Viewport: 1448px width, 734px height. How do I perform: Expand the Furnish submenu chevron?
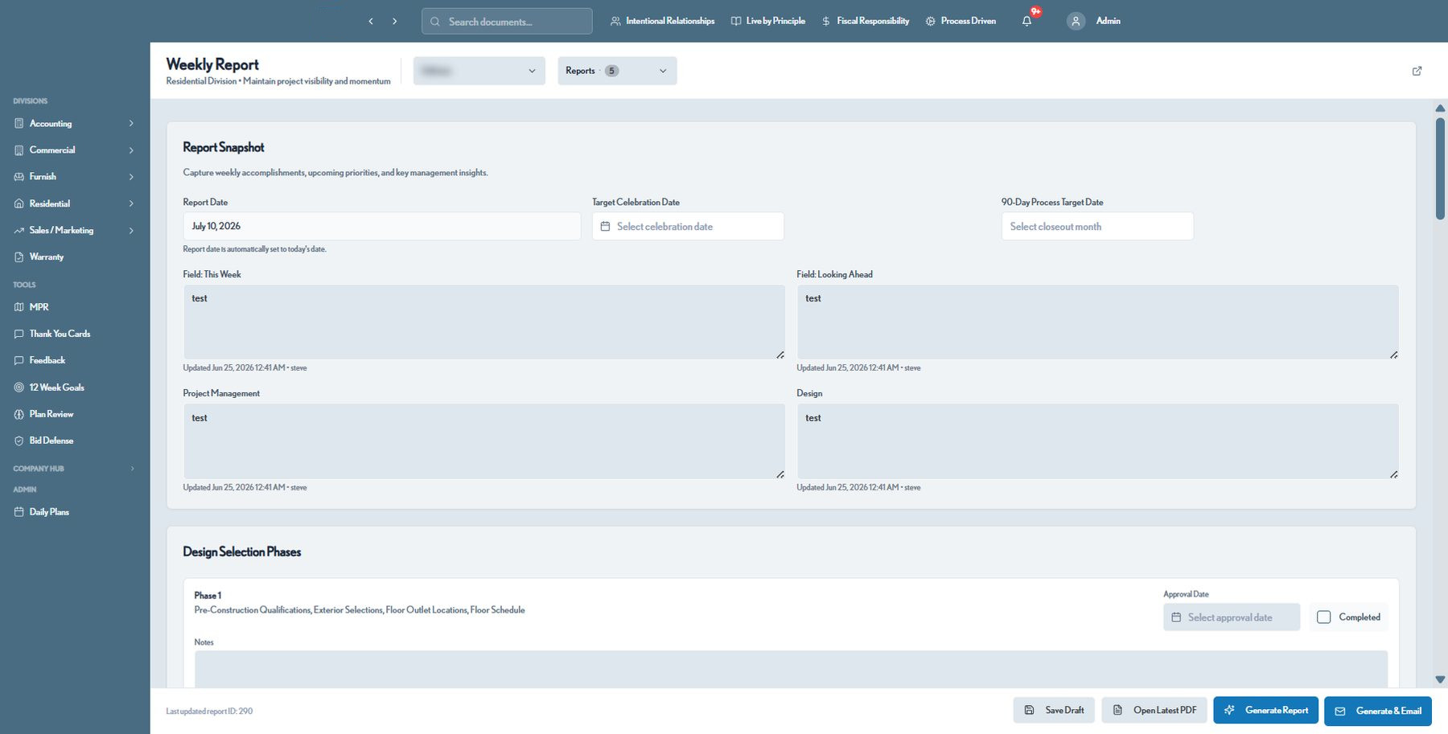coord(131,176)
